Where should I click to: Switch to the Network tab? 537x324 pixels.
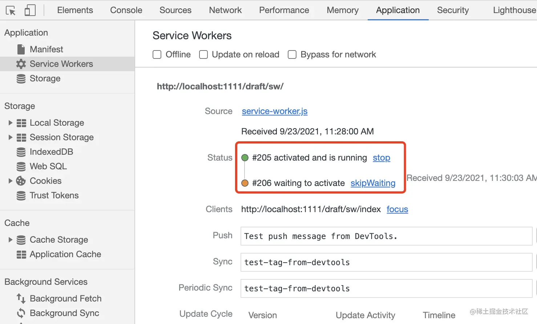(x=225, y=10)
